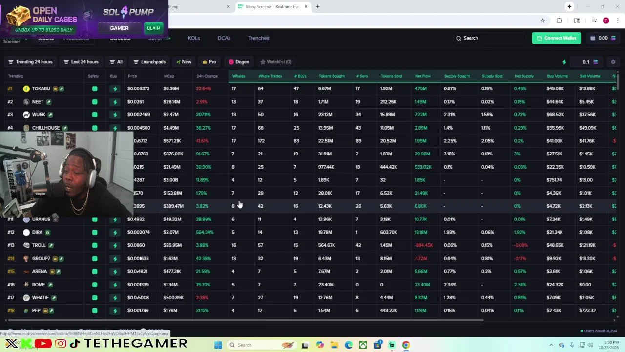This screenshot has width=625, height=352.
Task: Quick-buy WURK with the lightning icon
Action: pyautogui.click(x=115, y=115)
